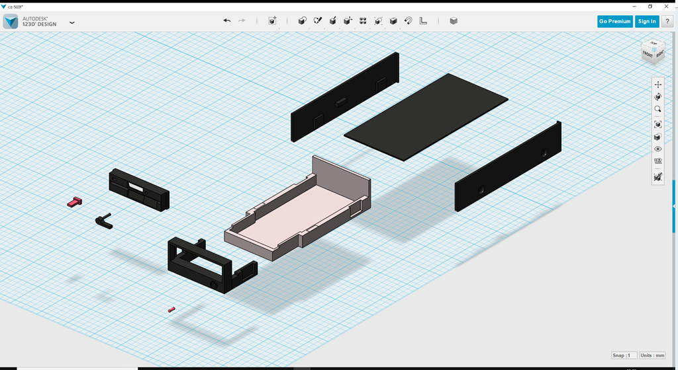This screenshot has height=370, width=678.
Task: Click the Zoom magnifier tool
Action: pos(657,110)
